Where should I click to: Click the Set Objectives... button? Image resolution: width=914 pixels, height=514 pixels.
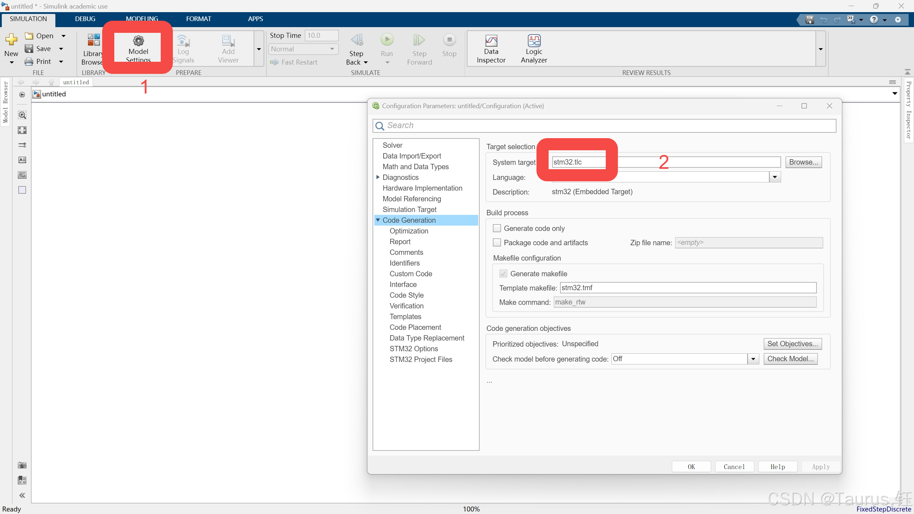pos(792,344)
